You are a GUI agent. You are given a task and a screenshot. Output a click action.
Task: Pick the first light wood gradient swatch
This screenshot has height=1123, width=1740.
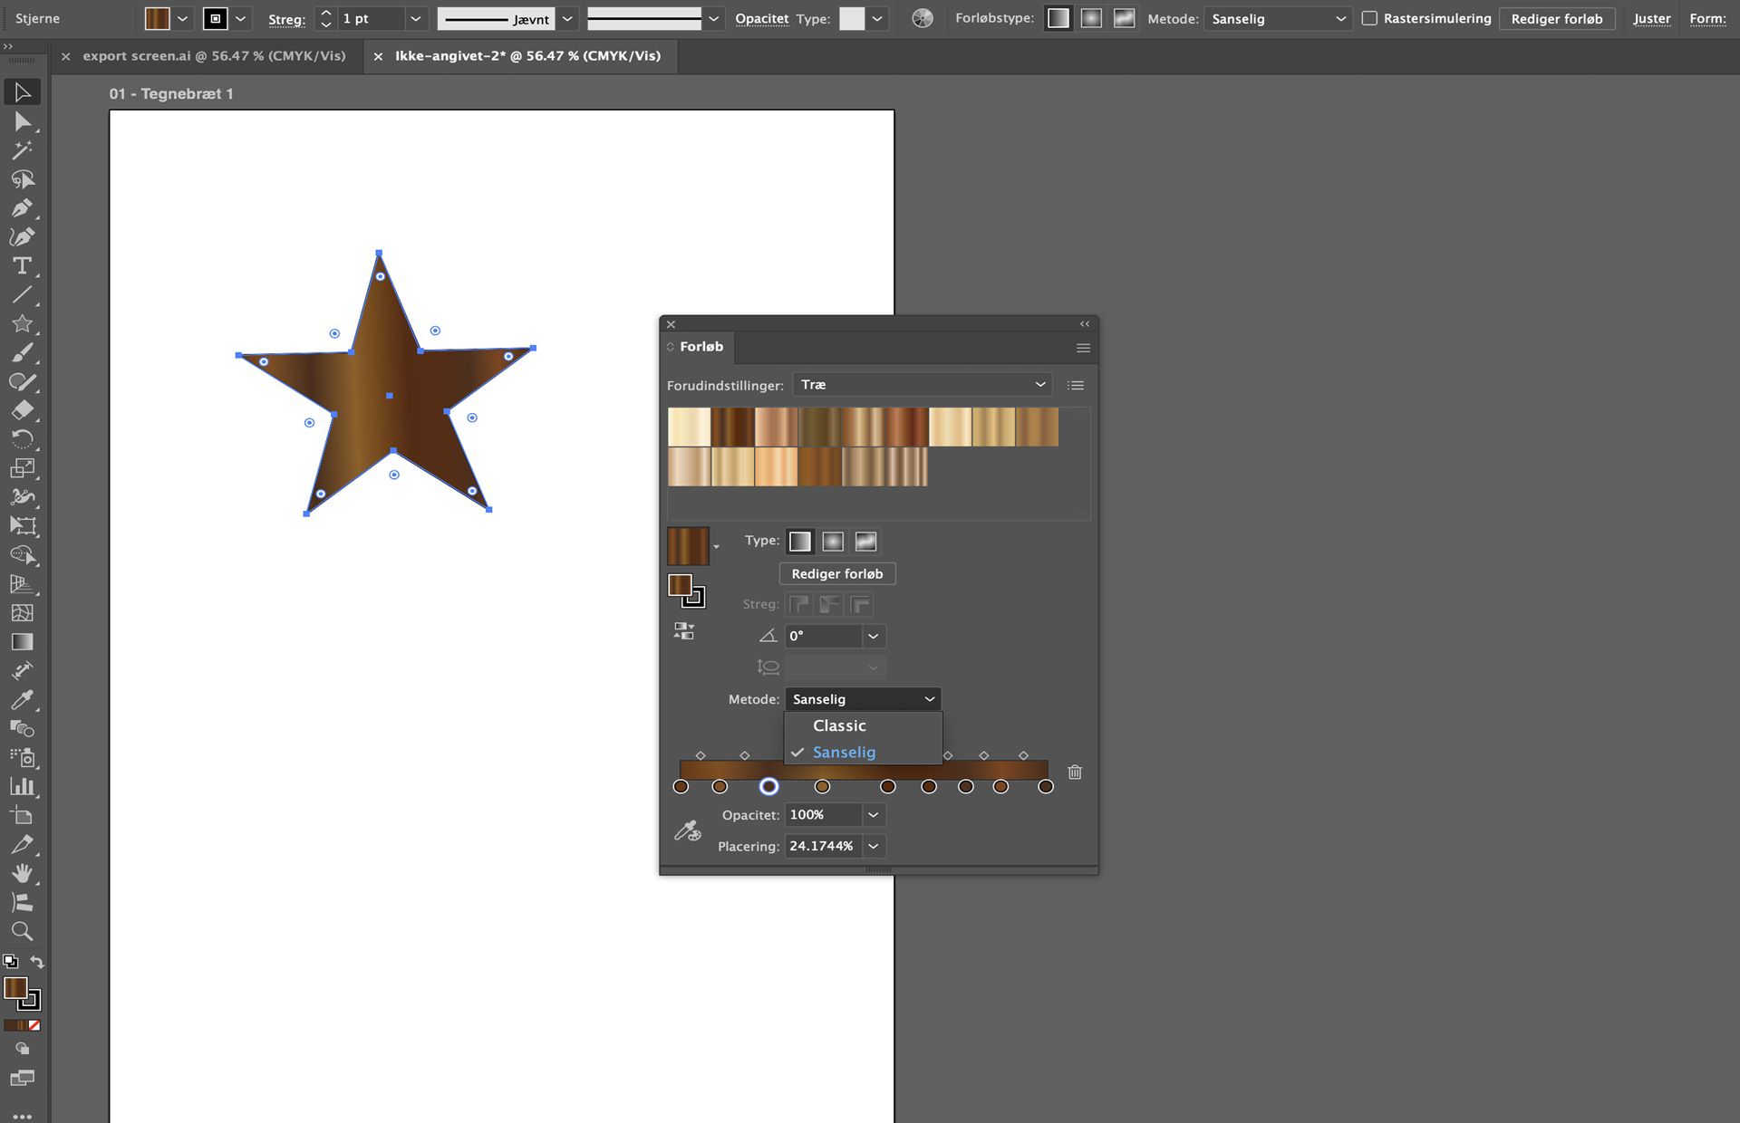point(689,427)
